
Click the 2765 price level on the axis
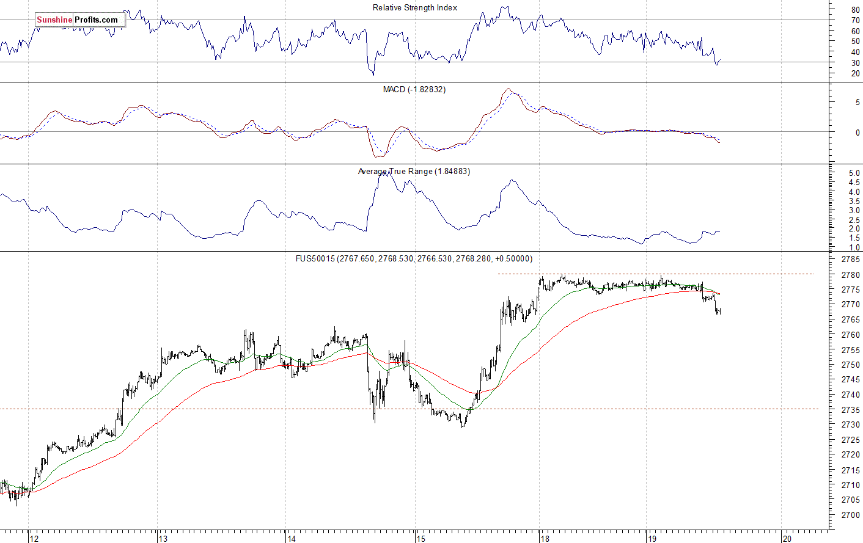click(850, 320)
